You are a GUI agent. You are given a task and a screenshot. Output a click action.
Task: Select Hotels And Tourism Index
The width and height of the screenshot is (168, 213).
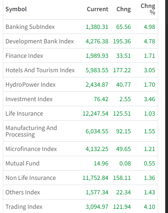[40, 70]
